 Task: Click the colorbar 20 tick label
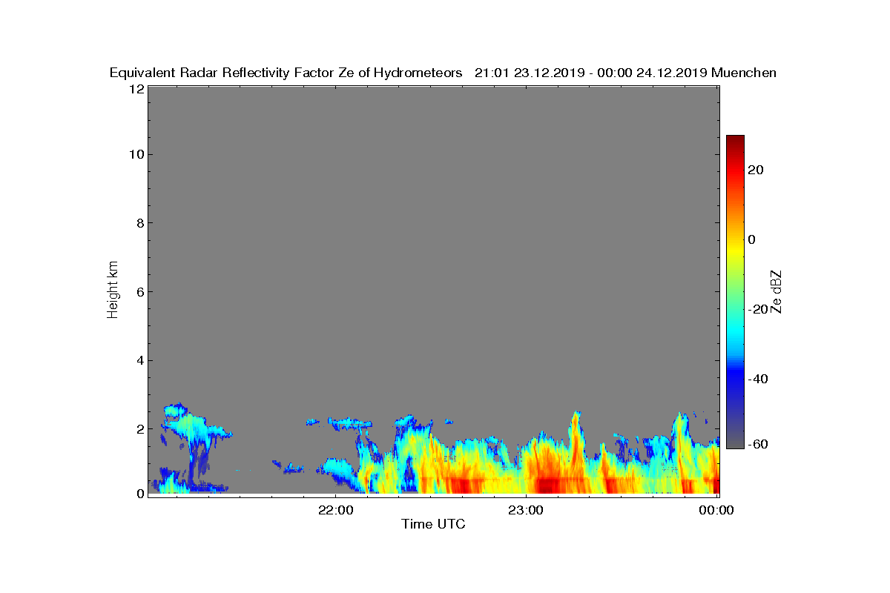(756, 170)
